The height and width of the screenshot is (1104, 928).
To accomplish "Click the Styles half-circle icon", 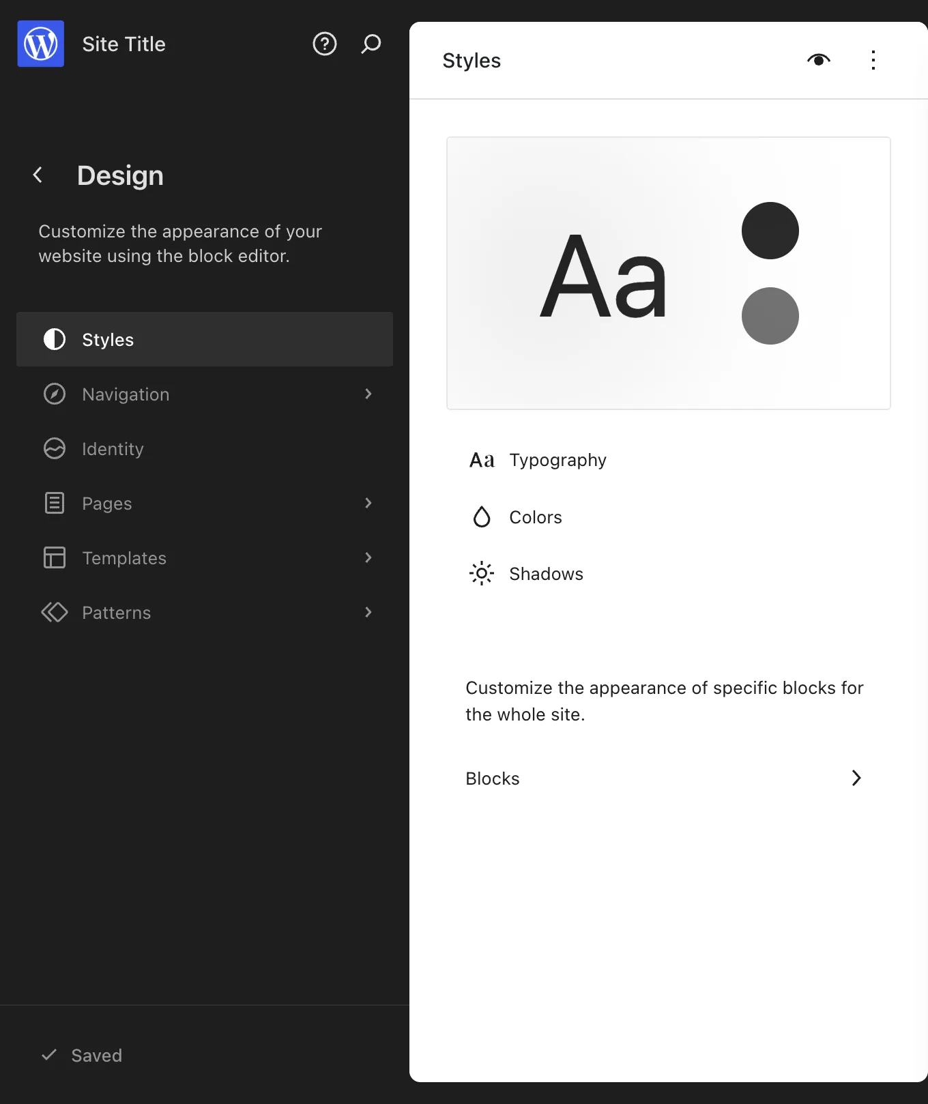I will [55, 339].
